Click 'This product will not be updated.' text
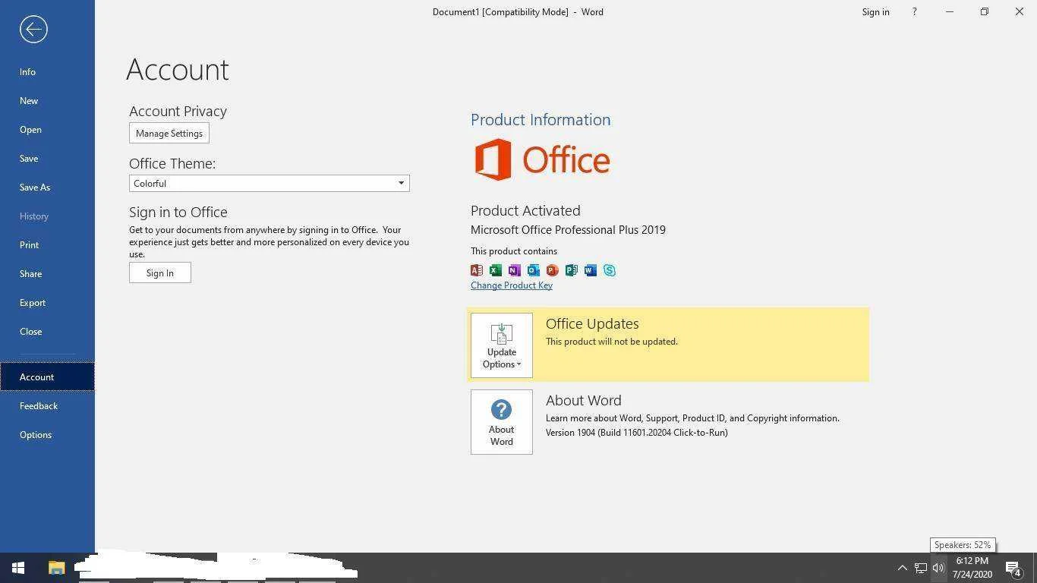 pos(612,342)
